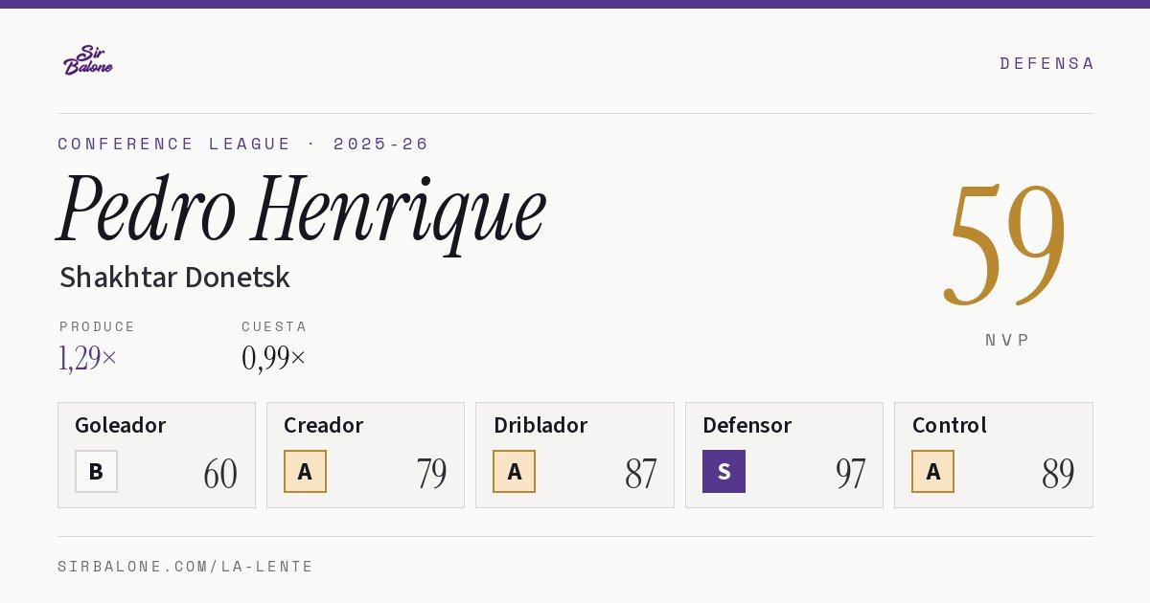Select the Driblador score 87
This screenshot has width=1150, height=603.
(x=641, y=474)
